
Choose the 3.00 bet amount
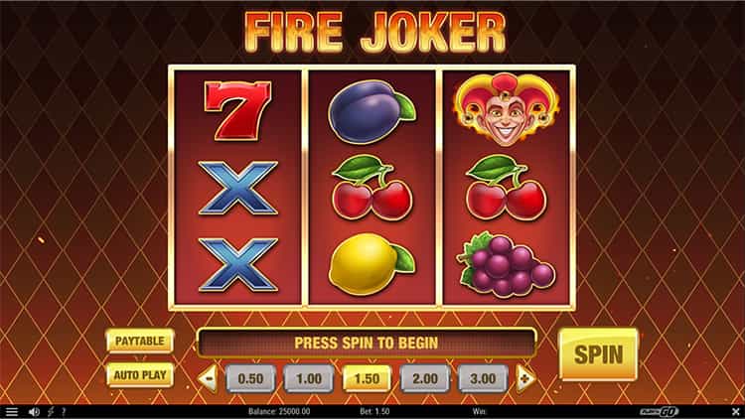(x=483, y=378)
